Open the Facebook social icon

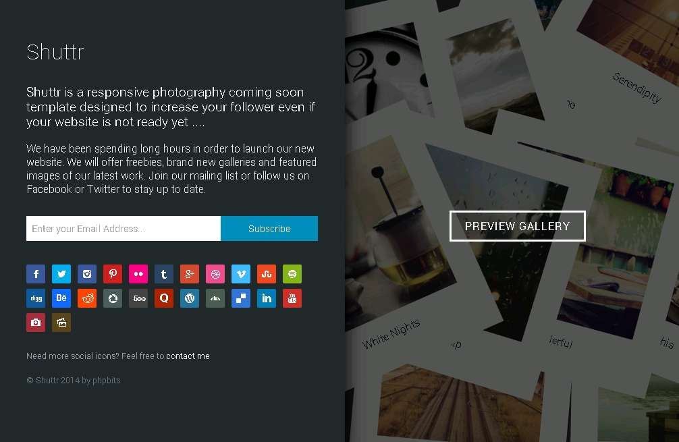36,274
